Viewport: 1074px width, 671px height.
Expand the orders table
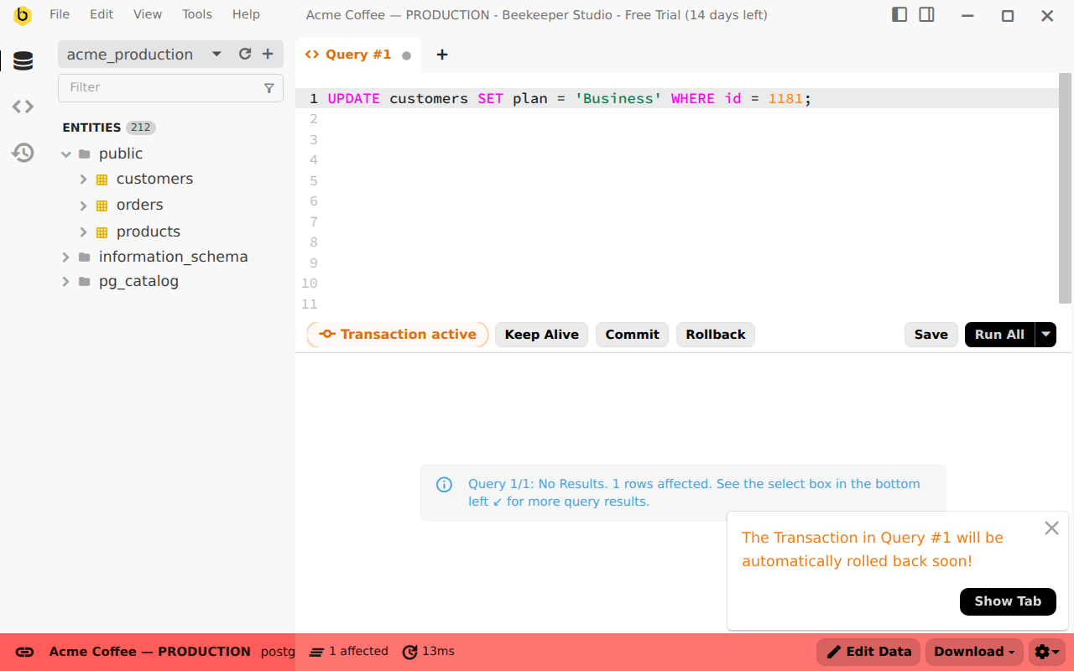[83, 205]
